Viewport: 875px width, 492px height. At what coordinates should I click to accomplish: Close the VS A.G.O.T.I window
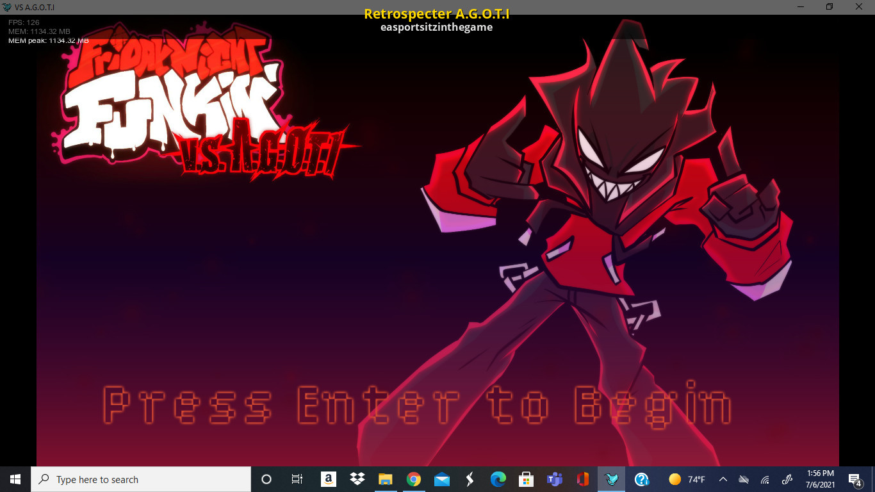(860, 6)
